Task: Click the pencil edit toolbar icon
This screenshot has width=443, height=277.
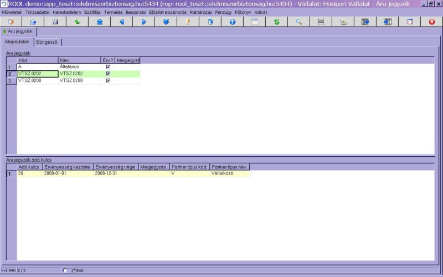Action: click(188, 22)
